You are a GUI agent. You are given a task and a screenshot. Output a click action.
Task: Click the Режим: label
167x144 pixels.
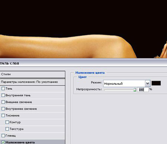[x=96, y=82]
